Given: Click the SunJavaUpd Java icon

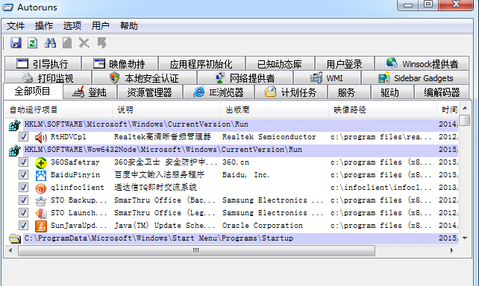Looking at the screenshot, I should coord(40,226).
